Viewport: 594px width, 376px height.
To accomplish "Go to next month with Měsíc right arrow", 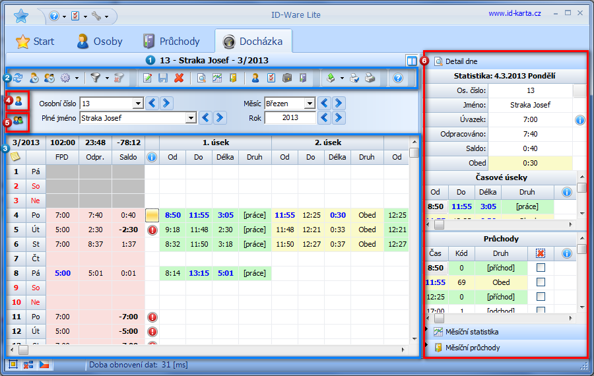I will [339, 103].
